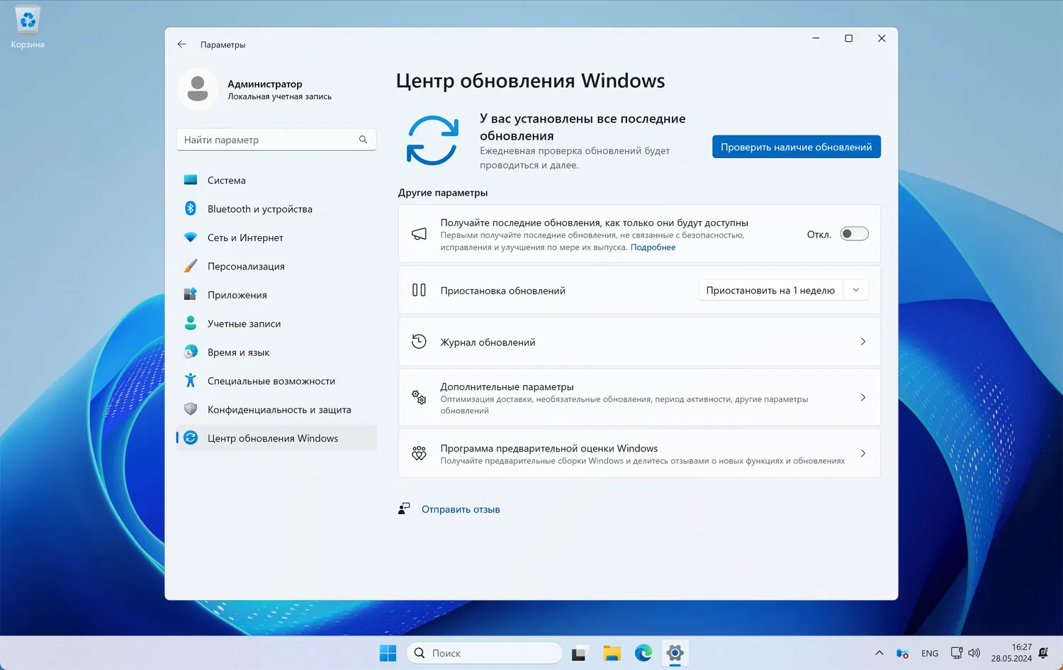This screenshot has width=1063, height=670.
Task: Open the Подробнее link
Action: coord(653,247)
